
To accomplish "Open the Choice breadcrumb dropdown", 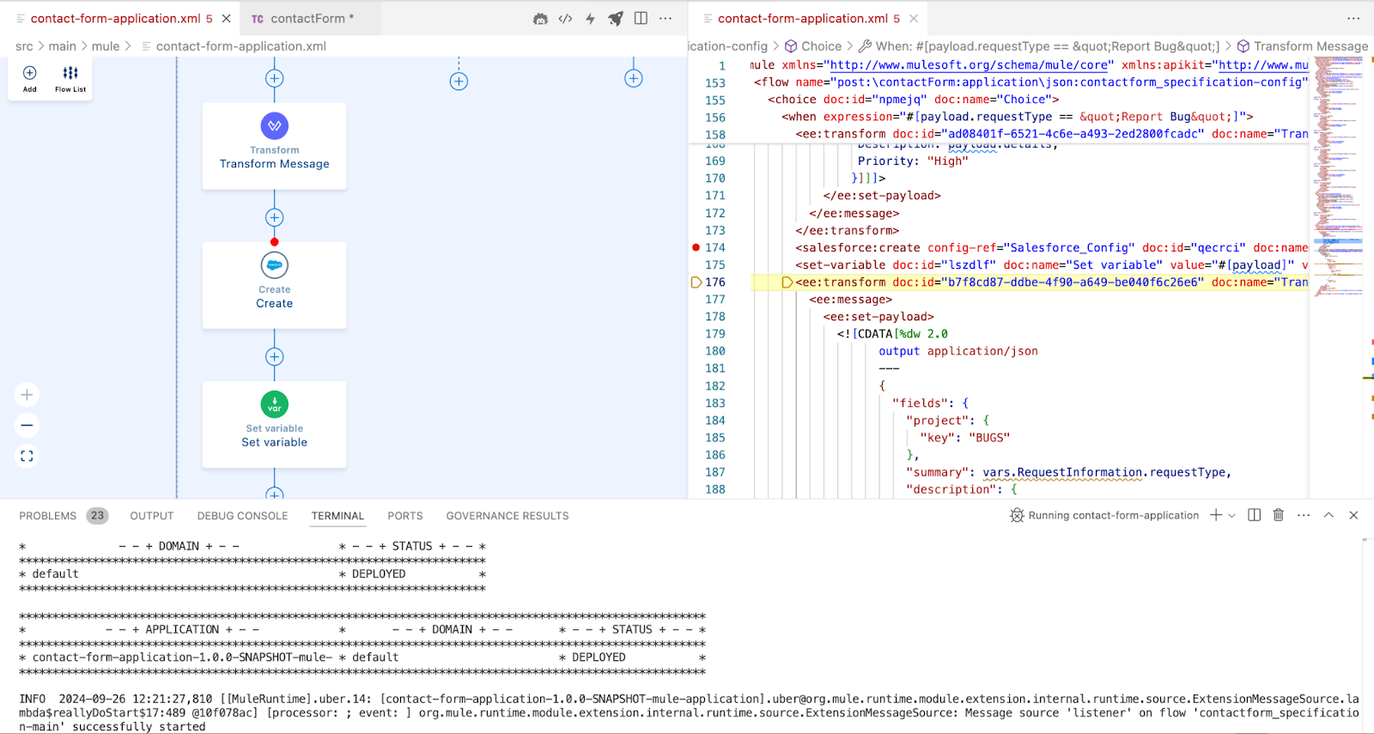I will 813,46.
